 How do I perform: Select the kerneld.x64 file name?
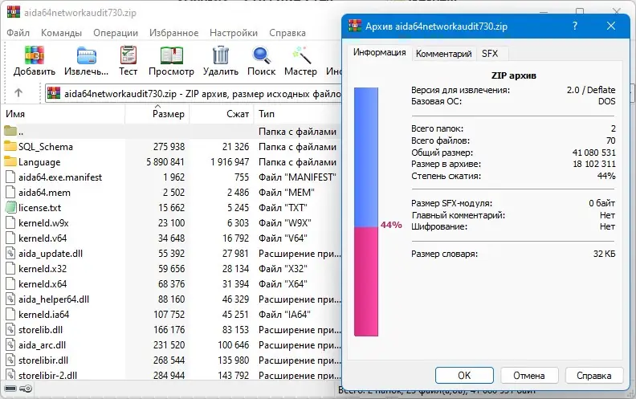click(x=43, y=284)
